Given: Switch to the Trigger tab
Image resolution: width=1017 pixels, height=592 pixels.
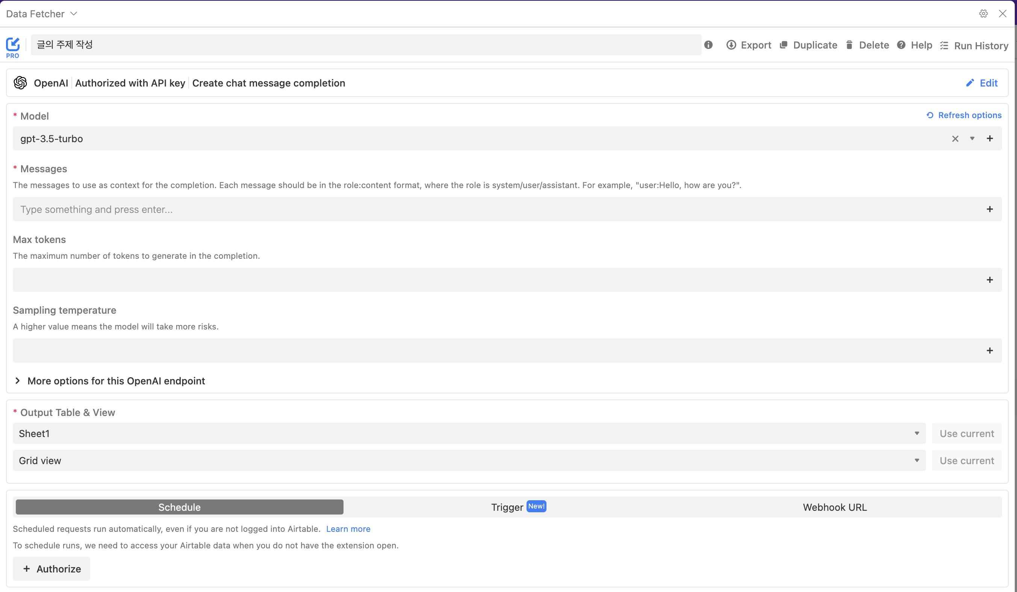Looking at the screenshot, I should click(518, 507).
